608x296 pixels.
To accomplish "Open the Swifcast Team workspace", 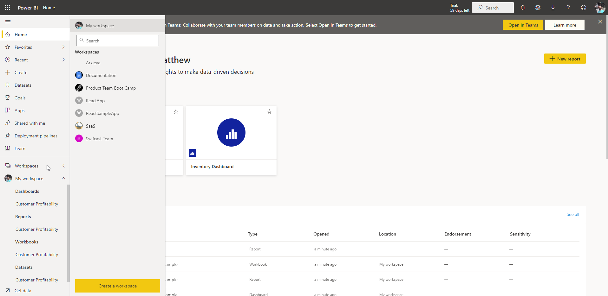I will pos(118,139).
